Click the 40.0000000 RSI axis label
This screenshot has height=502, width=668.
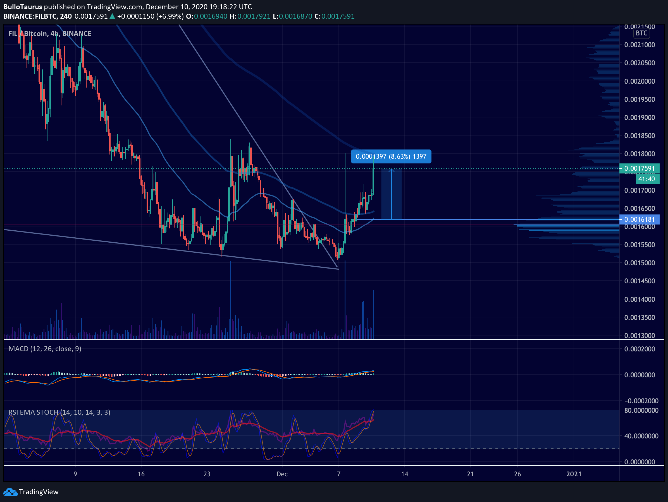point(641,436)
